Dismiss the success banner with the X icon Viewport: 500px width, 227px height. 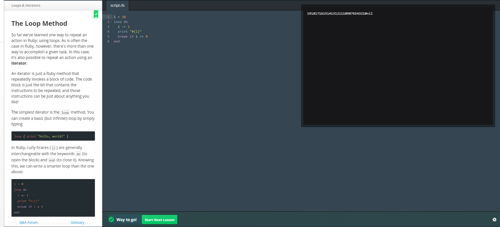(494, 220)
